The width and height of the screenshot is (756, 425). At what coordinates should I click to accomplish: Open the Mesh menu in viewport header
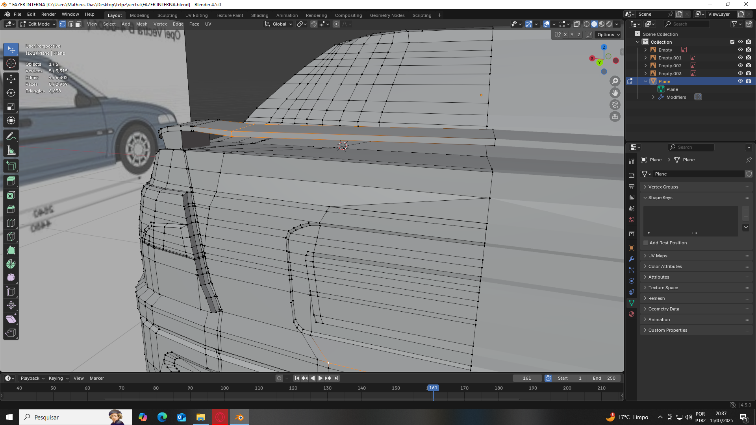(141, 24)
